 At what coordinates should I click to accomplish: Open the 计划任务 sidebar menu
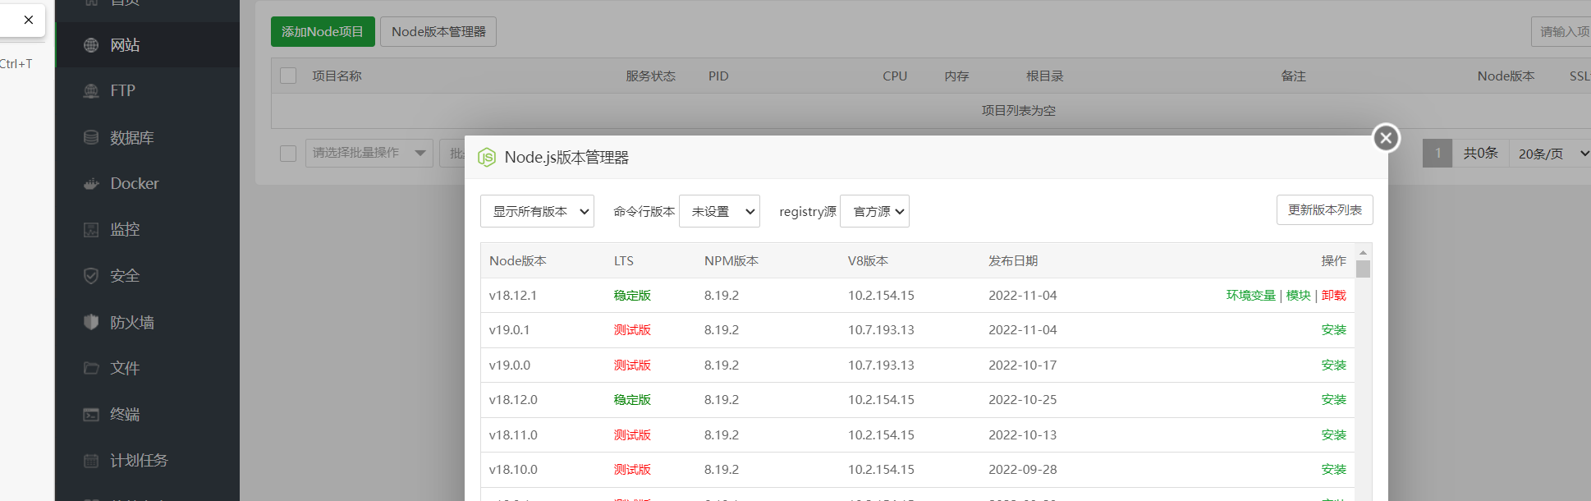click(148, 460)
